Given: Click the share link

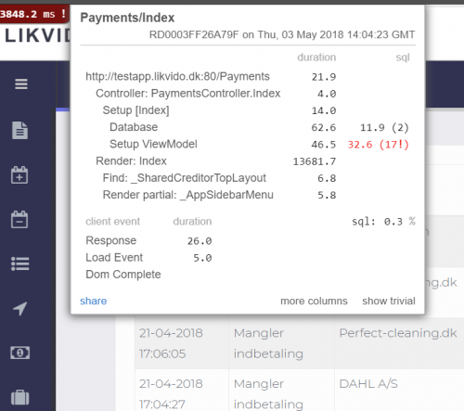Looking at the screenshot, I should tap(94, 301).
